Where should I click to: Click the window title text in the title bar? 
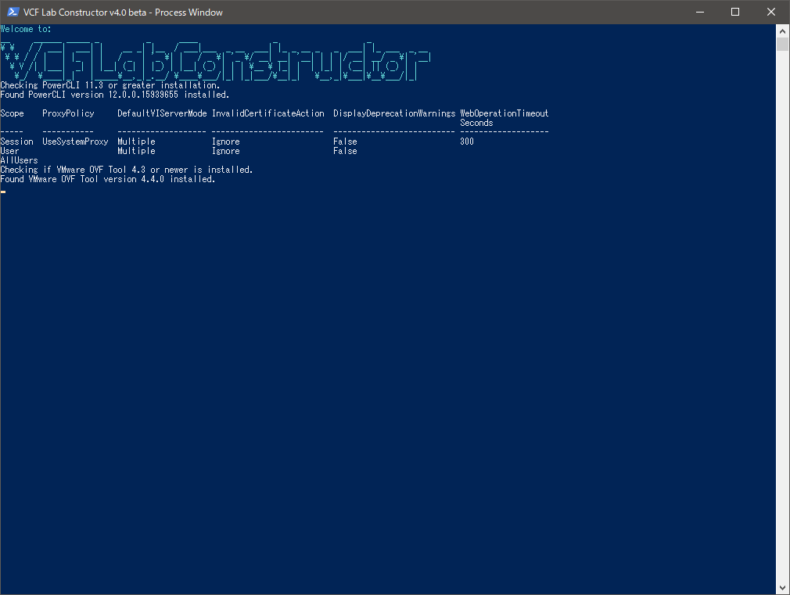pos(123,12)
